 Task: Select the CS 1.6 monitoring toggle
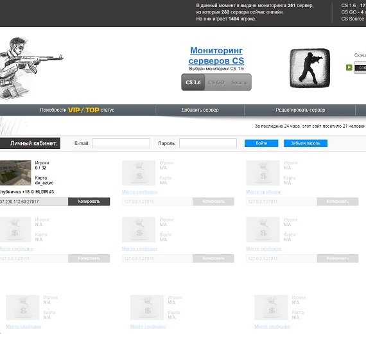click(193, 82)
